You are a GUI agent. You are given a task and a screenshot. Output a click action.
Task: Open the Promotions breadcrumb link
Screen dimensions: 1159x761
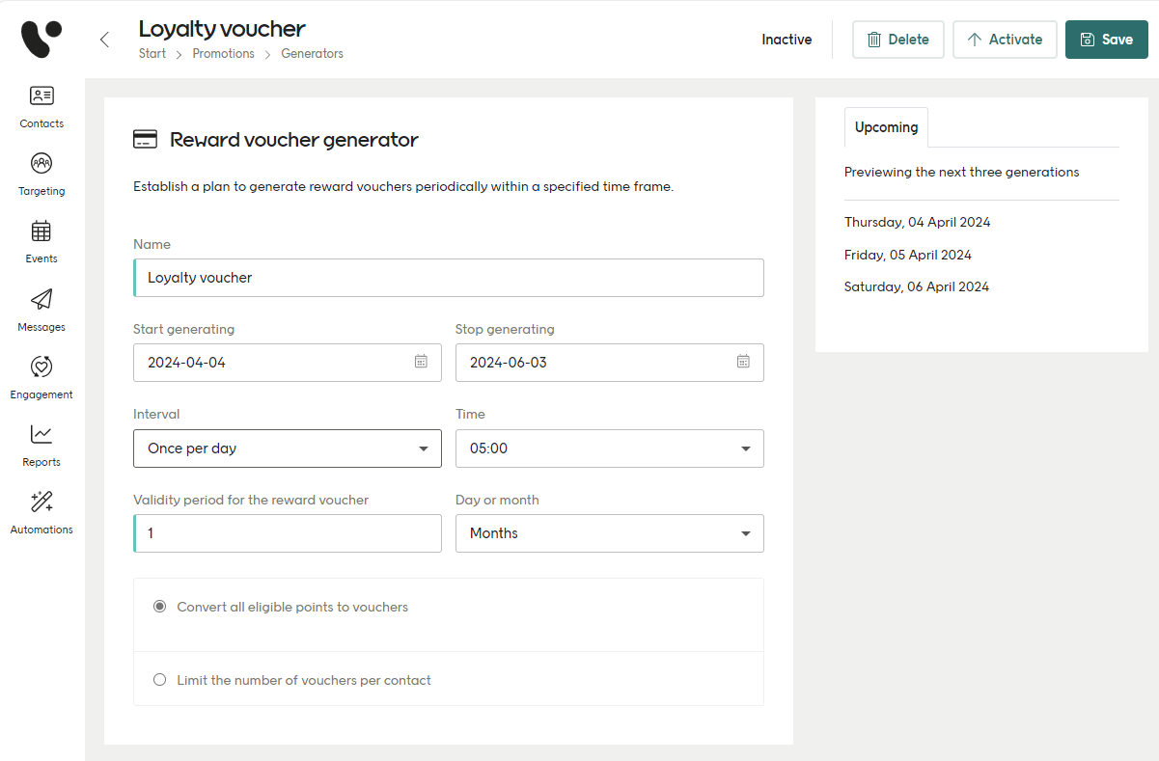click(223, 53)
